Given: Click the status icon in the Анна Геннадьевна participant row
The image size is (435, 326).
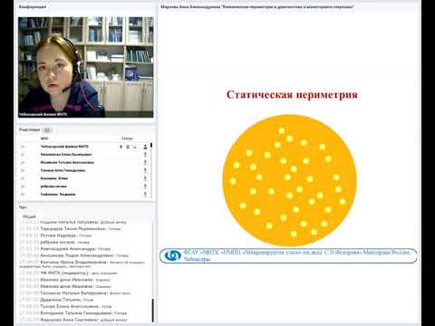Looking at the screenshot, I should (145, 170).
